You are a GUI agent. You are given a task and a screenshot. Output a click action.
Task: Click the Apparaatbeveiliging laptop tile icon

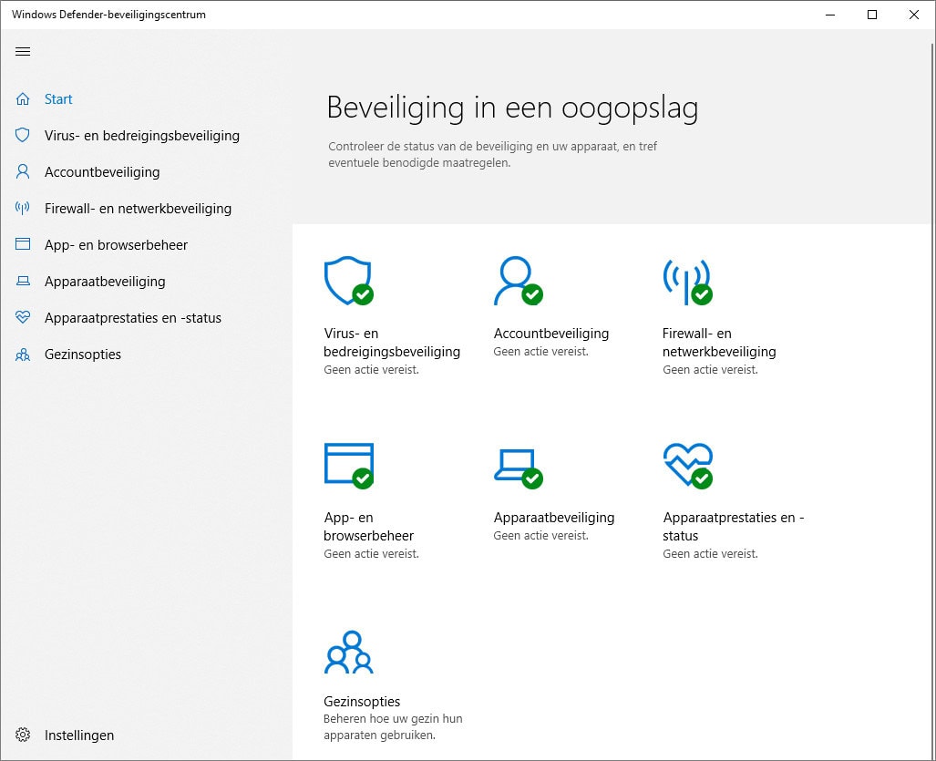point(518,464)
